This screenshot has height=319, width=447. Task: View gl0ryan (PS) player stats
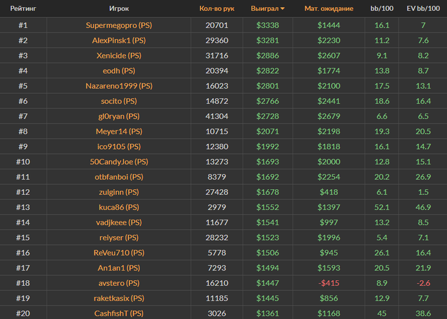(x=119, y=117)
